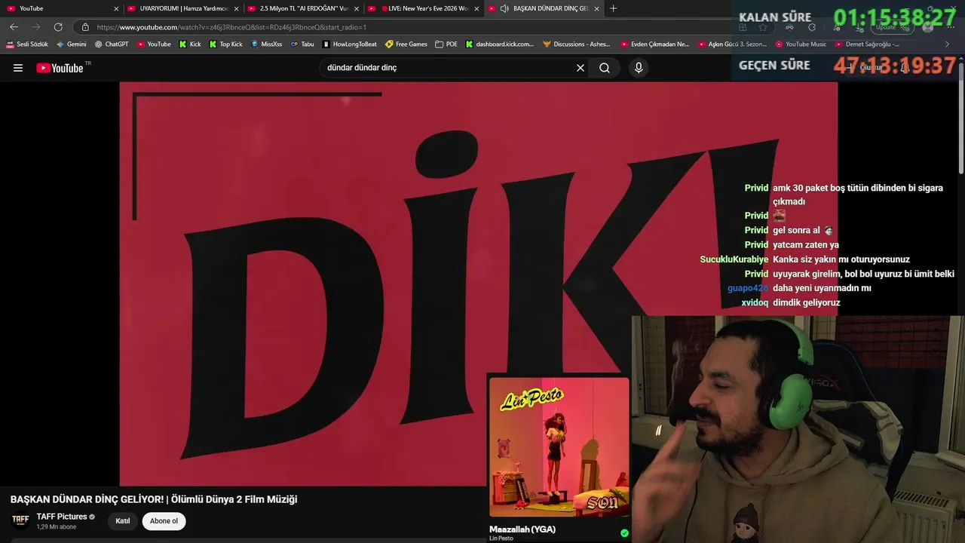The image size is (965, 543).
Task: Start voice search with the microphone icon
Action: point(639,68)
